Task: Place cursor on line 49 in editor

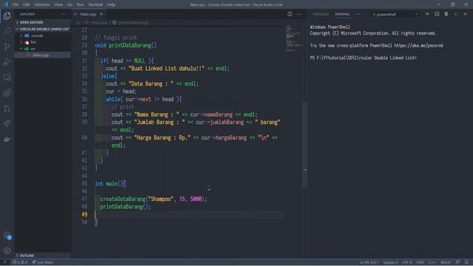Action: point(189,214)
